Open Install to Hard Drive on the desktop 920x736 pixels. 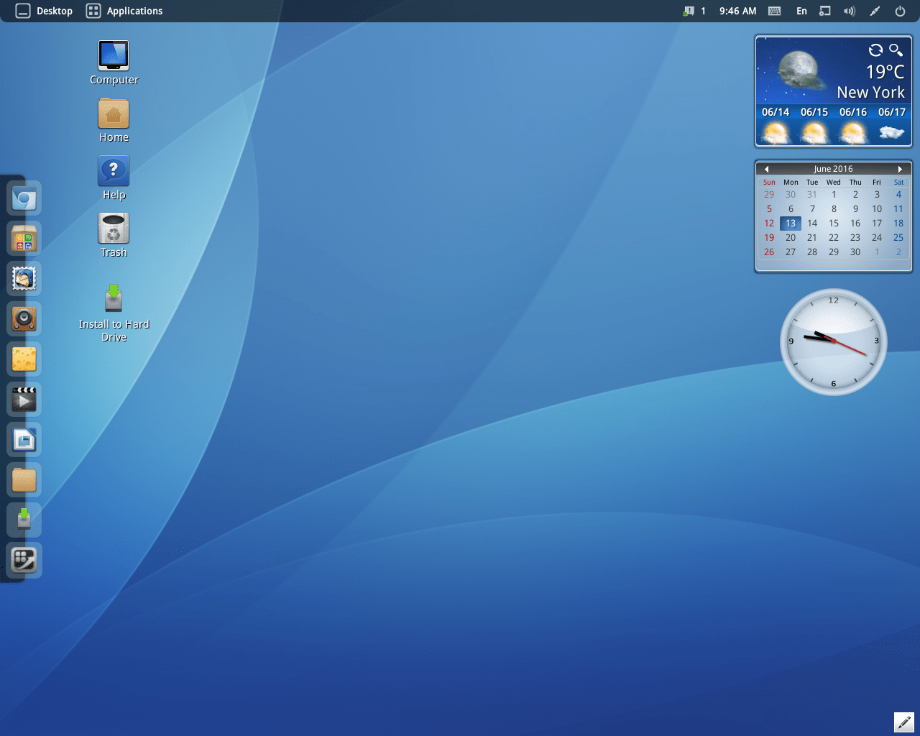click(114, 298)
